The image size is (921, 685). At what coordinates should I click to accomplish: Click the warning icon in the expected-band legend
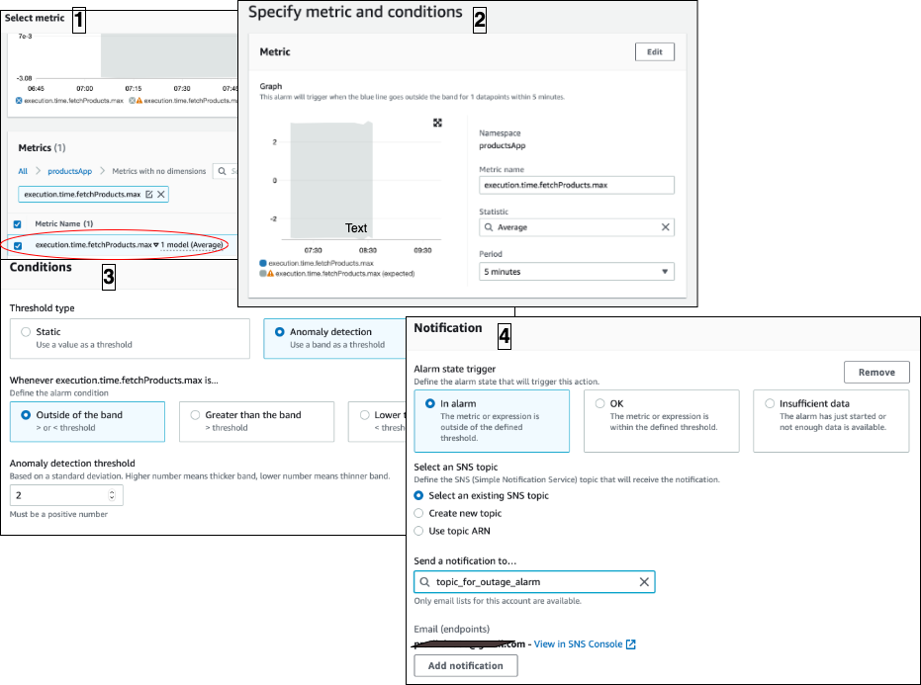point(271,274)
